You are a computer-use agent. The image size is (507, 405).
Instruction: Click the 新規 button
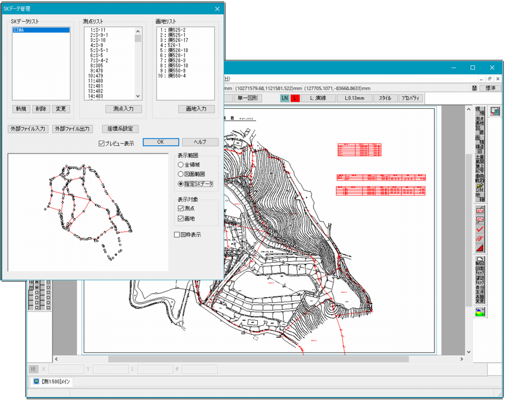point(21,109)
